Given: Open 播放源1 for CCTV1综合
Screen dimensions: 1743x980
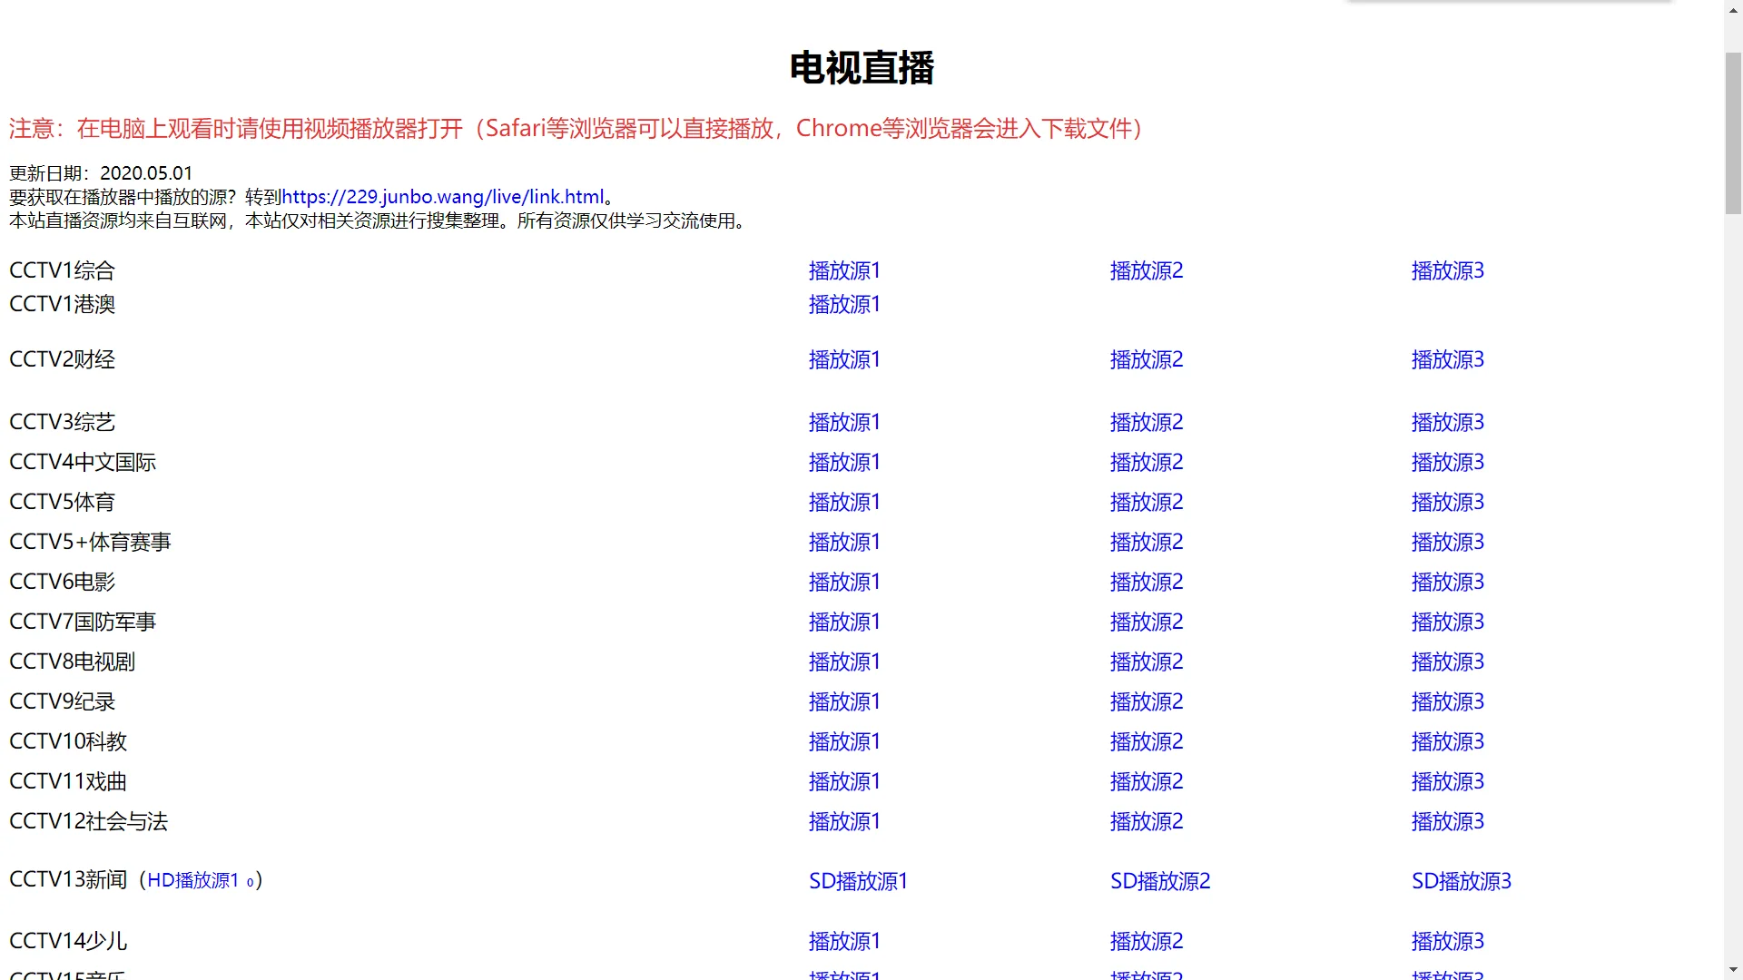Looking at the screenshot, I should click(x=844, y=270).
